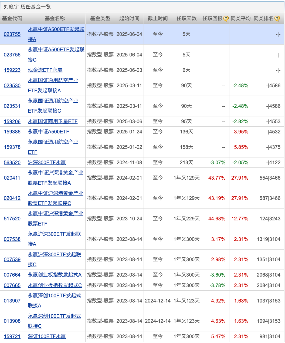Click help icon beside 任职回报 header
The image size is (285, 343).
(226, 19)
